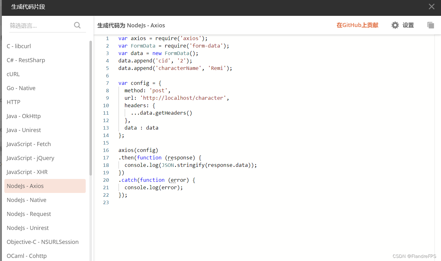The height and width of the screenshot is (261, 441).
Task: Click the language list scrollbar
Action: pyautogui.click(x=91, y=109)
